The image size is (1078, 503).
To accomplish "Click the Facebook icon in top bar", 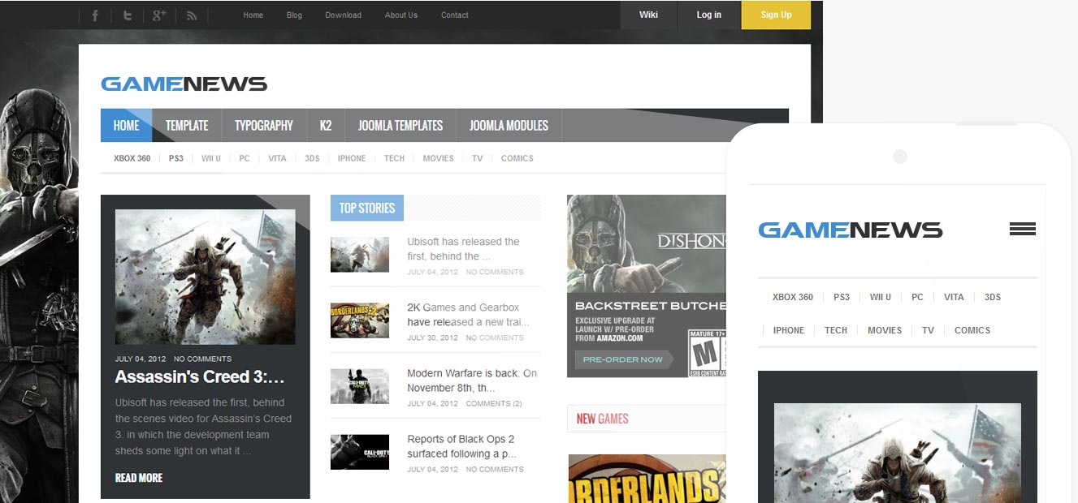I will coord(95,15).
